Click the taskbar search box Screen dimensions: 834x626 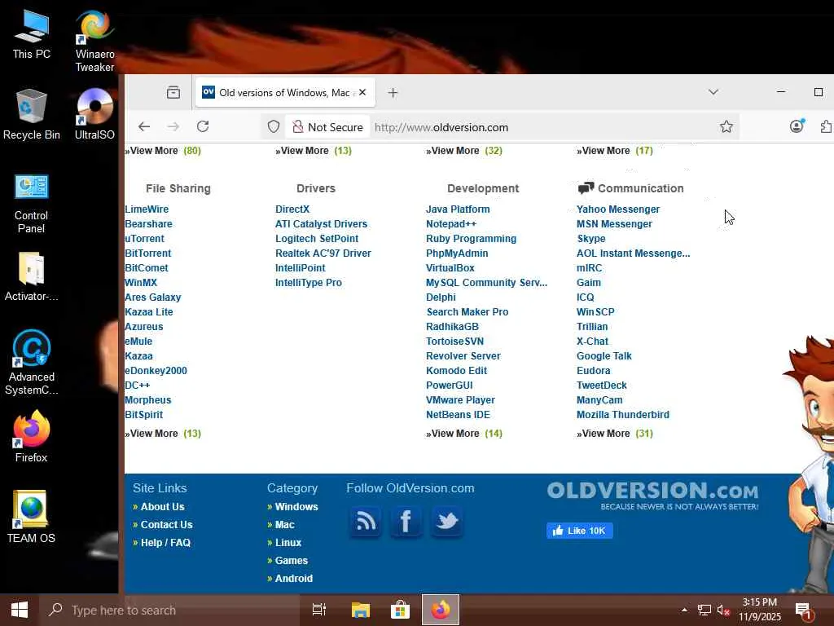click(169, 610)
